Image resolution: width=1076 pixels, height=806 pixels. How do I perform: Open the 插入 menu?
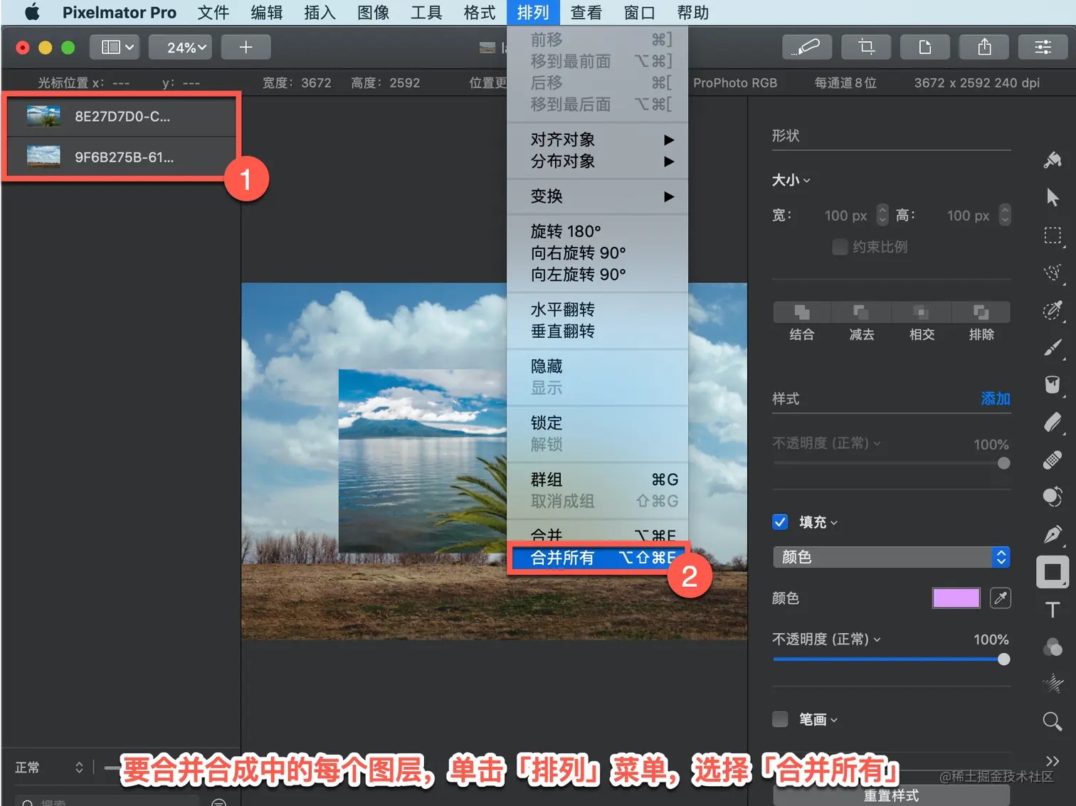pos(320,12)
